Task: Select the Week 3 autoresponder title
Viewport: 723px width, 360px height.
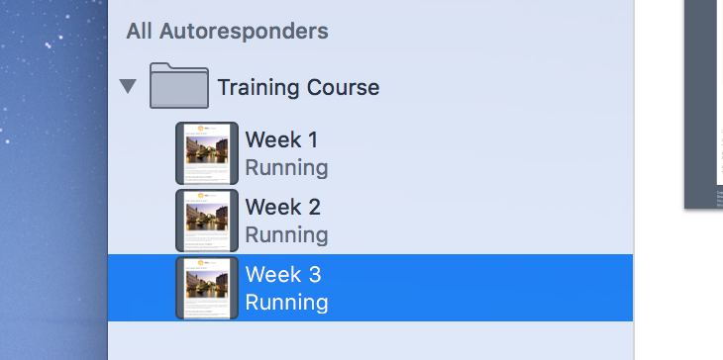Action: (x=283, y=274)
